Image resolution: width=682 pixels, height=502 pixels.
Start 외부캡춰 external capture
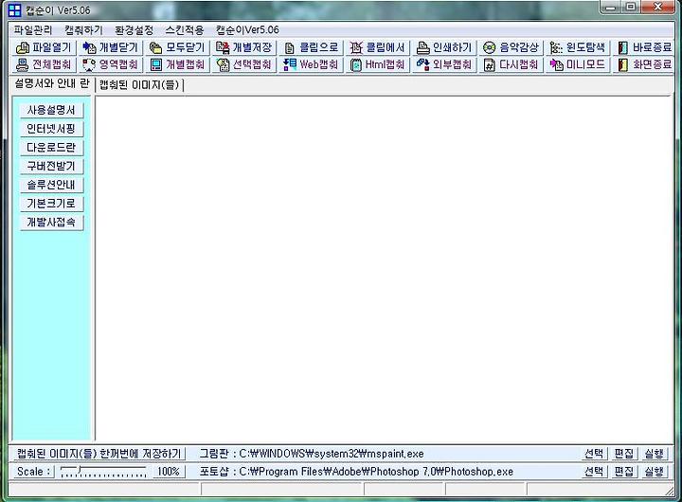pos(444,64)
